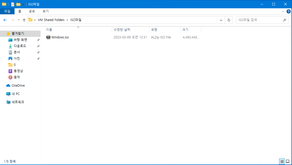Click the ALZip ISO File type cell

point(161,37)
